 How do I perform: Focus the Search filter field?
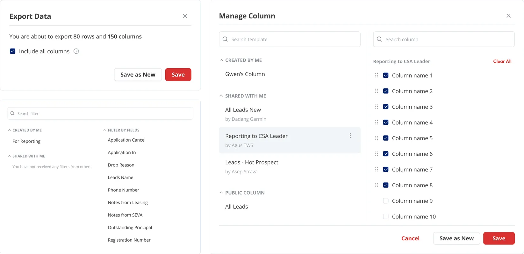click(100, 113)
